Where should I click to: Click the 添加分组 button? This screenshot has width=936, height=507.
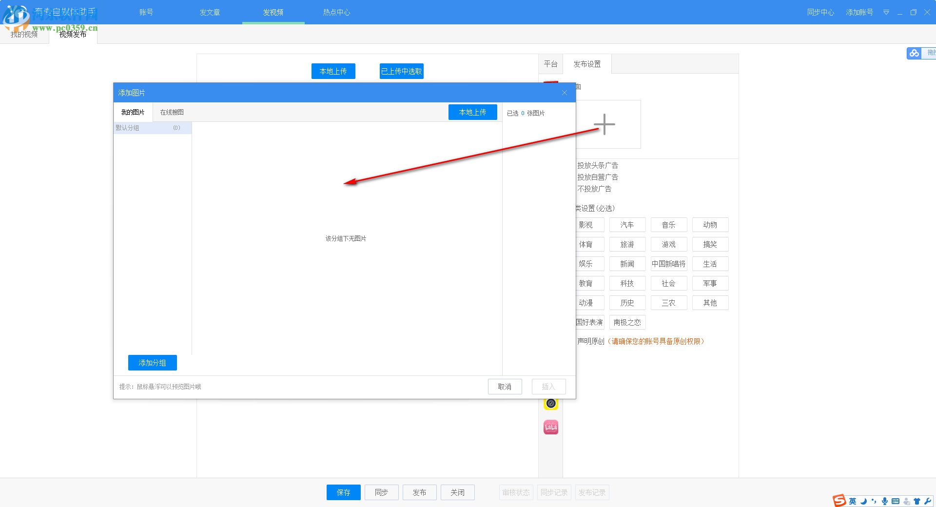click(153, 363)
